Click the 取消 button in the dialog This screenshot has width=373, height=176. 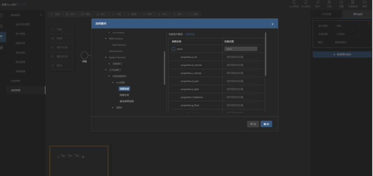(x=253, y=124)
